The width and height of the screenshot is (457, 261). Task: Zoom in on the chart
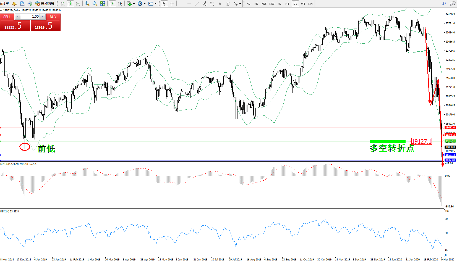[87, 4]
